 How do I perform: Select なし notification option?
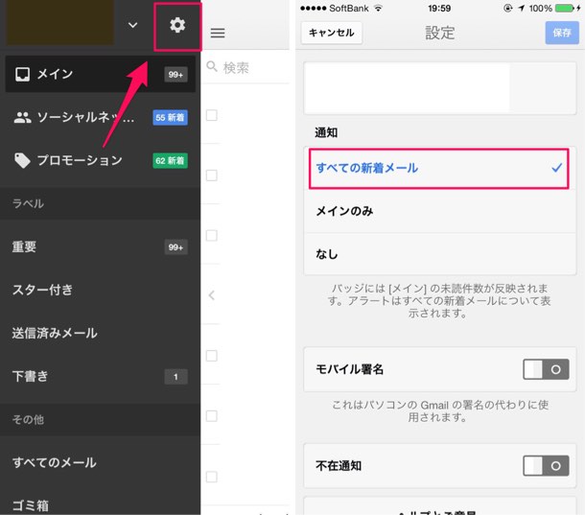coord(440,254)
